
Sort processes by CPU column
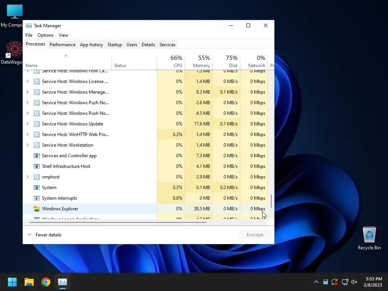(171, 61)
